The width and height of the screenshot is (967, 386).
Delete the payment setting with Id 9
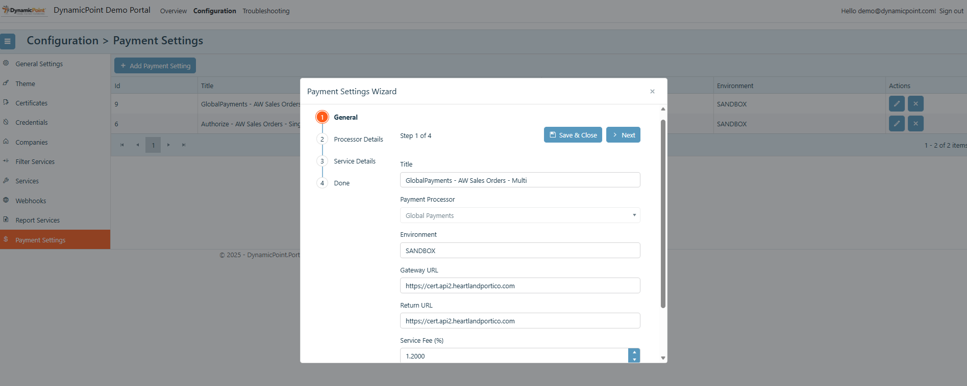click(x=915, y=104)
